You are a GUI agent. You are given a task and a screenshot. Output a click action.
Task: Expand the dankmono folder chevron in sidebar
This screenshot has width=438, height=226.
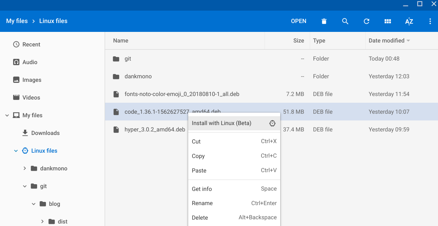tap(25, 168)
